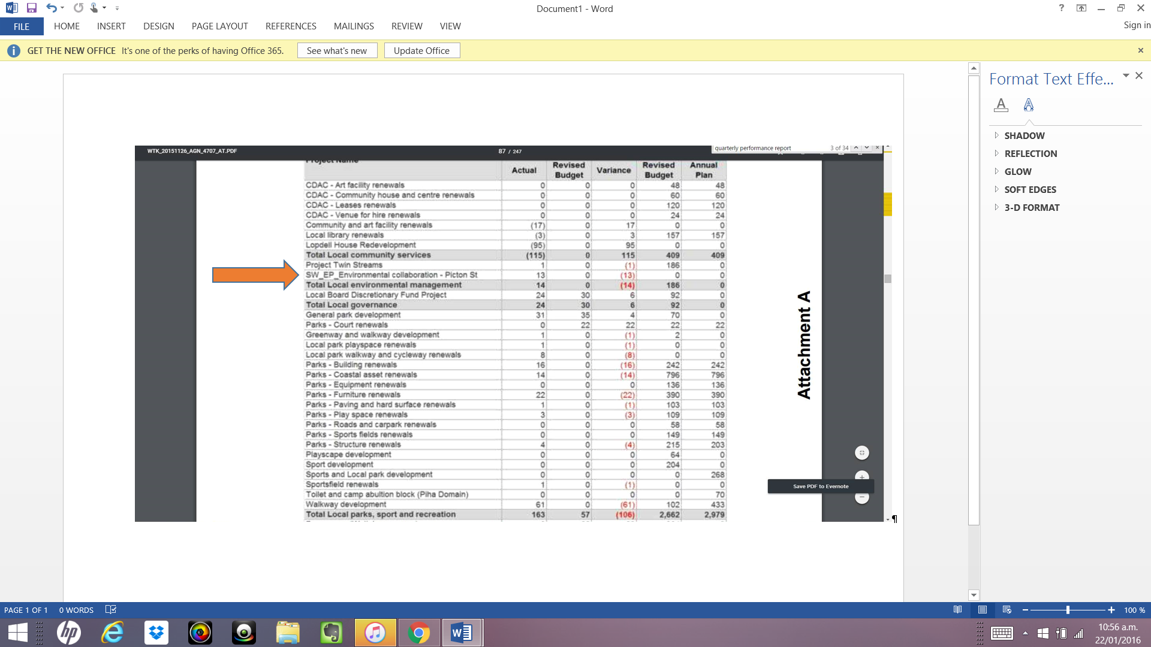The image size is (1151, 647).
Task: Select Text Effects icon in pane
Action: tap(1029, 105)
